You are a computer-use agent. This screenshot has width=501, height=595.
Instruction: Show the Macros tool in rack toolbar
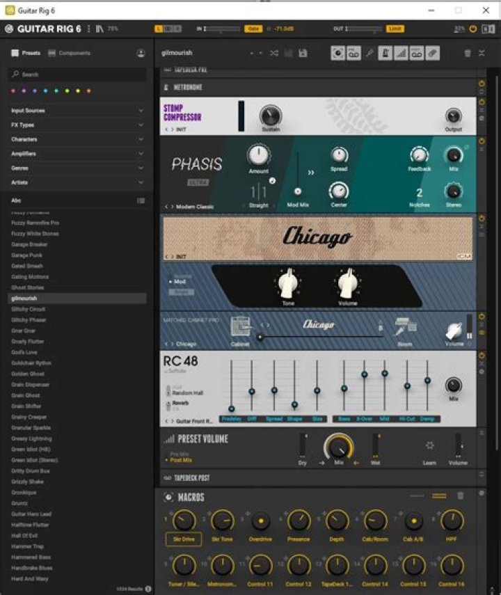(337, 53)
